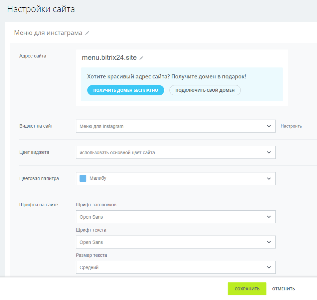Image resolution: width=317 pixels, height=300 pixels.
Task: Expand the Размер текста Средний dropdown
Action: coord(176,267)
